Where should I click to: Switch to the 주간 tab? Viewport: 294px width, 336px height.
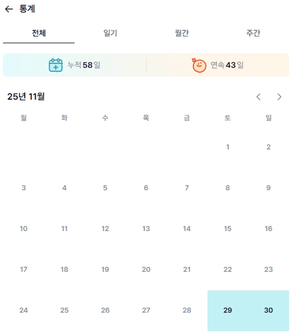coord(253,33)
